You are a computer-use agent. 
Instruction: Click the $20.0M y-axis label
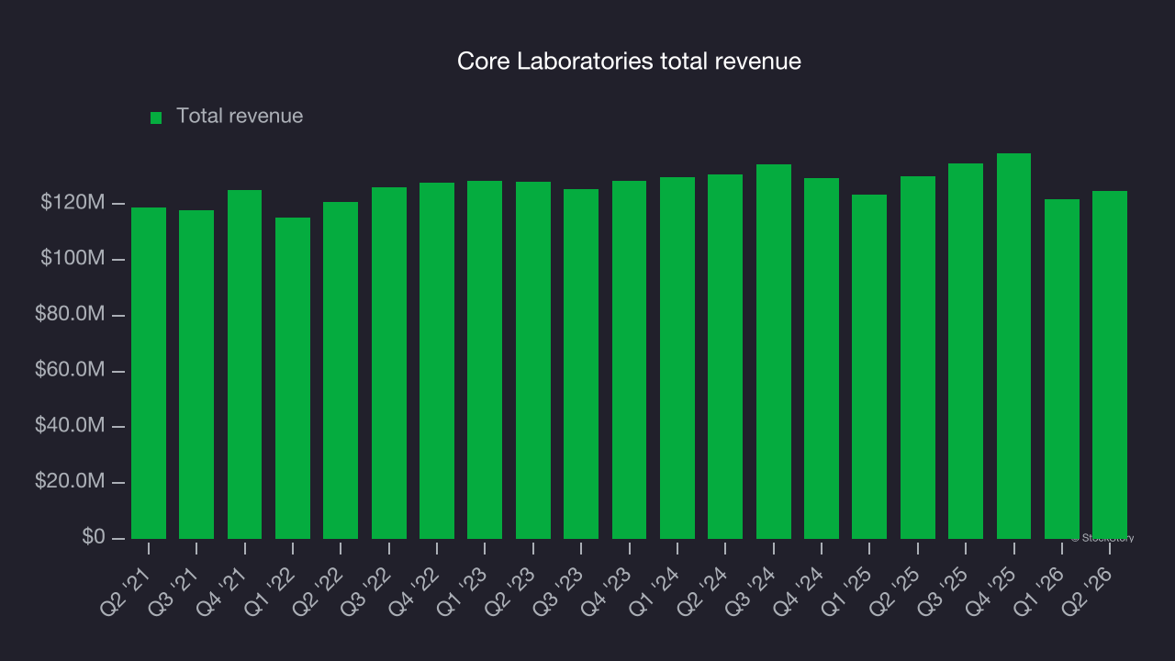tap(70, 483)
